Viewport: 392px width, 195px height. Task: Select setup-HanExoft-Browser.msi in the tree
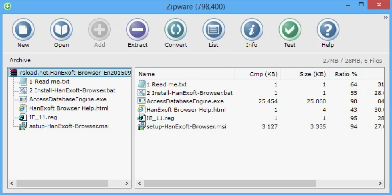(69, 126)
